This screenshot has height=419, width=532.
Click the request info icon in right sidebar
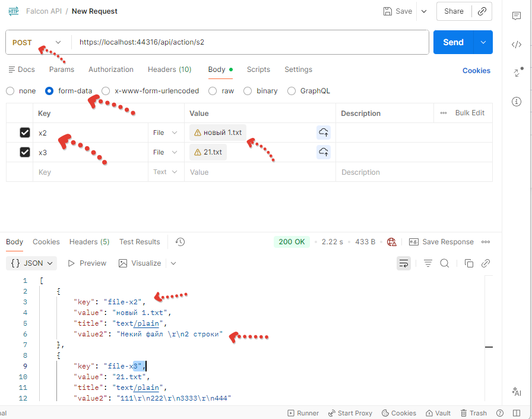(x=517, y=102)
